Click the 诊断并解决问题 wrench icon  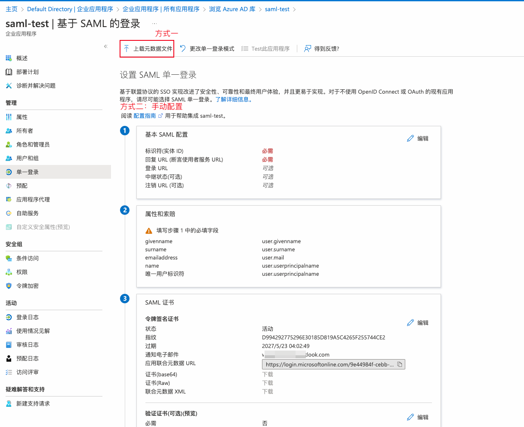(x=9, y=85)
